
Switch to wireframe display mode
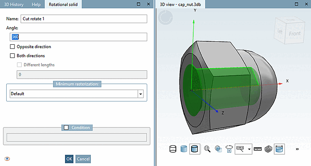click(173, 148)
